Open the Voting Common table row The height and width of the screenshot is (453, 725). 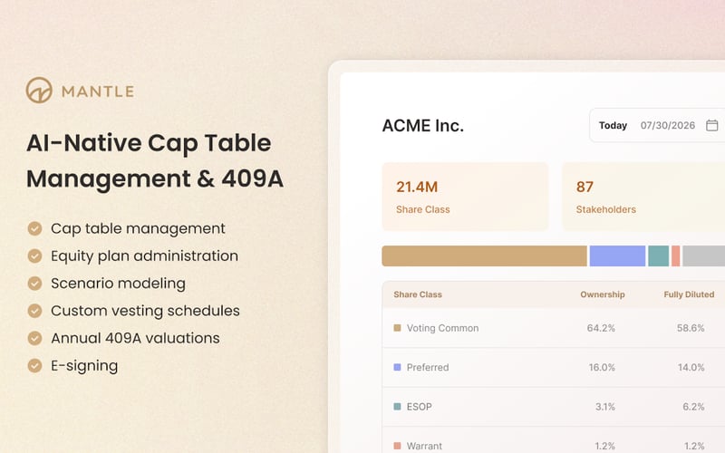(x=554, y=328)
